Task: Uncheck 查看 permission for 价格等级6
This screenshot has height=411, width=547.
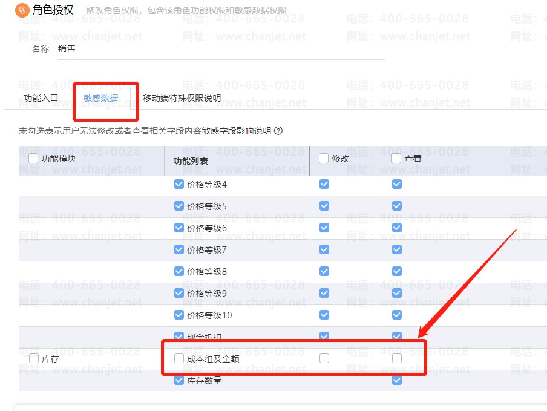Action: (397, 228)
